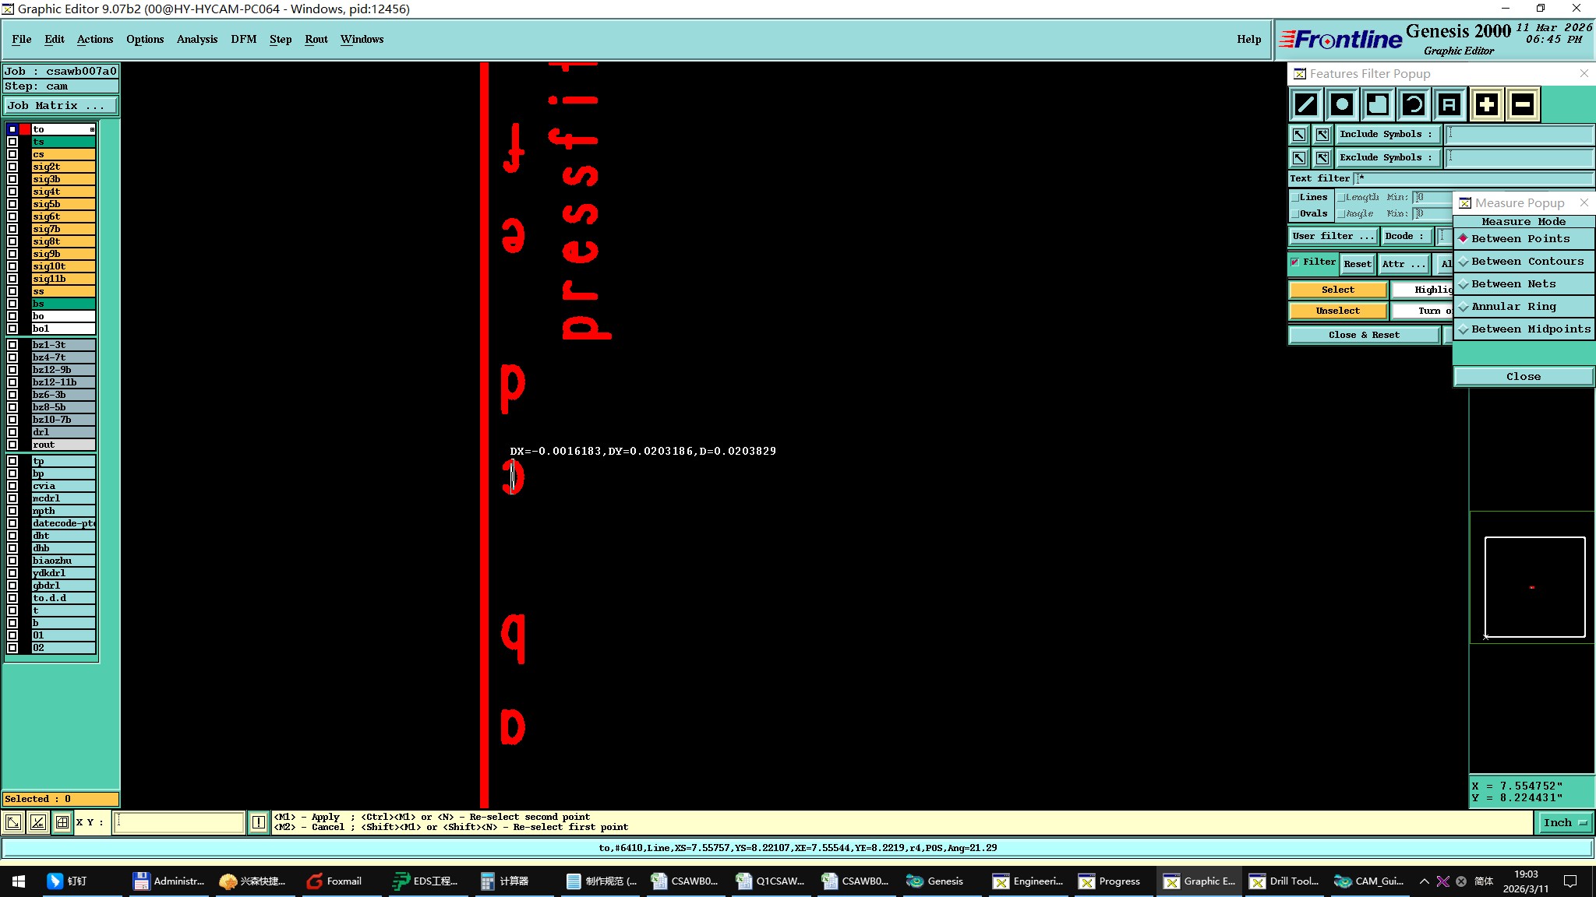Image resolution: width=1596 pixels, height=897 pixels.
Task: Click the negative polarity minus icon
Action: tap(1522, 104)
